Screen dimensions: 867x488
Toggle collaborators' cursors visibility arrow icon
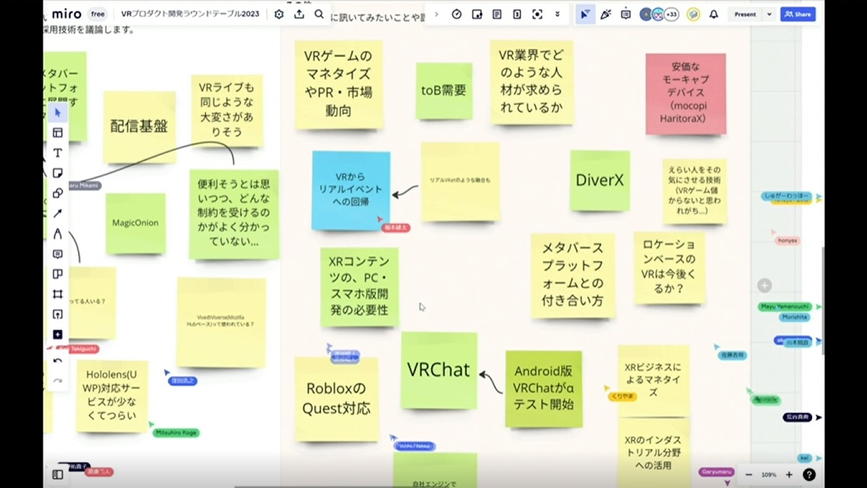(585, 14)
